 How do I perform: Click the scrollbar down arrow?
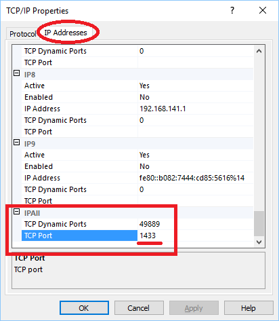[259, 242]
